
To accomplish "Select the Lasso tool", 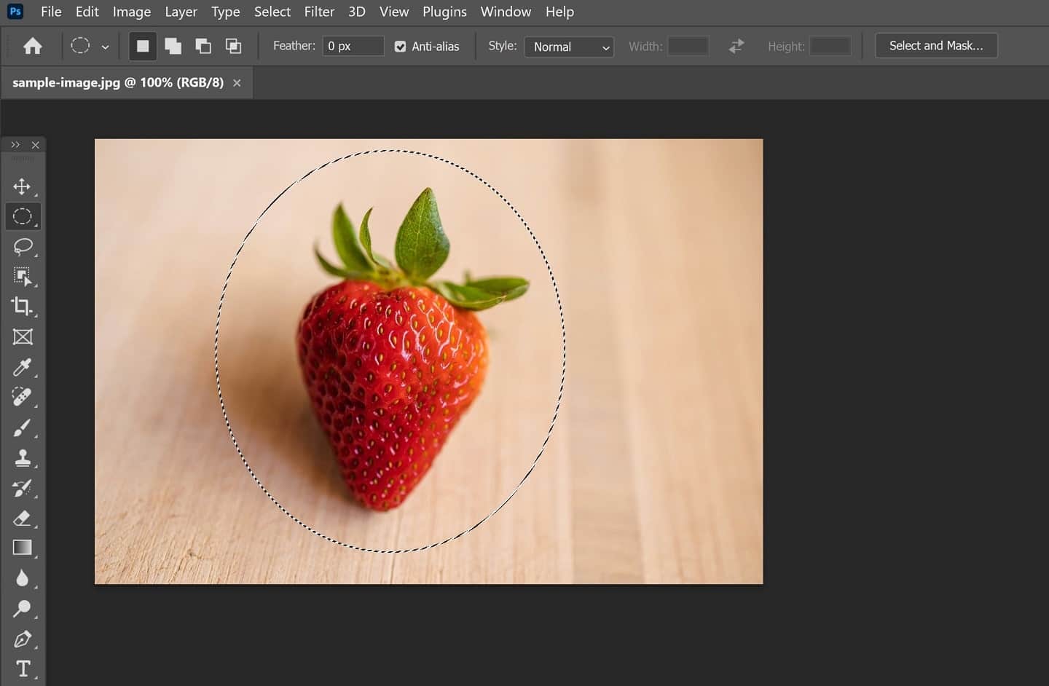I will (23, 247).
